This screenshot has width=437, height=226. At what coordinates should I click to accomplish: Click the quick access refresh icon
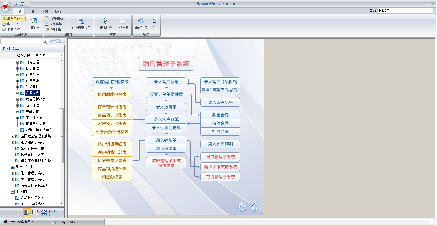tap(16, 4)
